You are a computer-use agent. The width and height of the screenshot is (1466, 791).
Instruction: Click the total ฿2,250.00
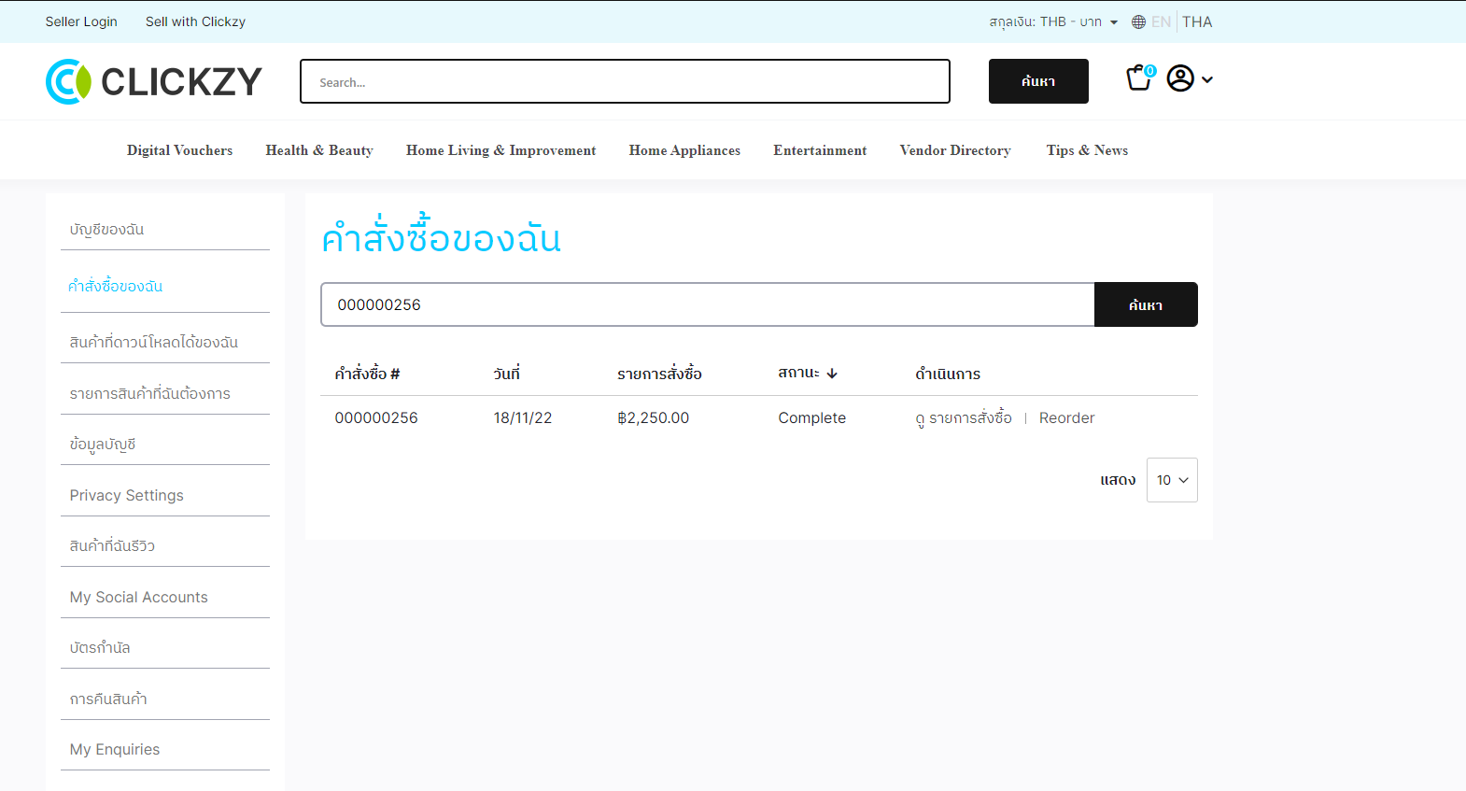[x=654, y=417]
